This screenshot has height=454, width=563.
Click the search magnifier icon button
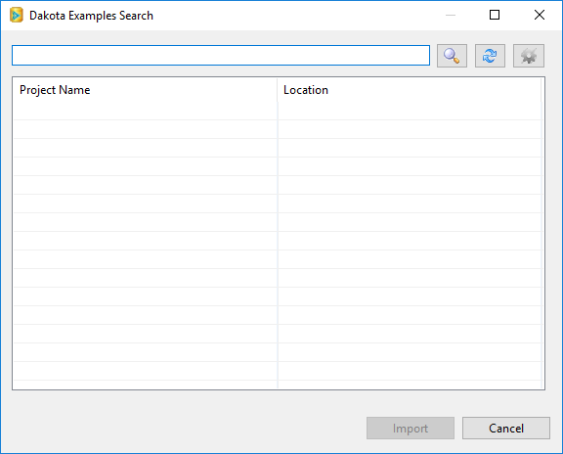point(452,56)
